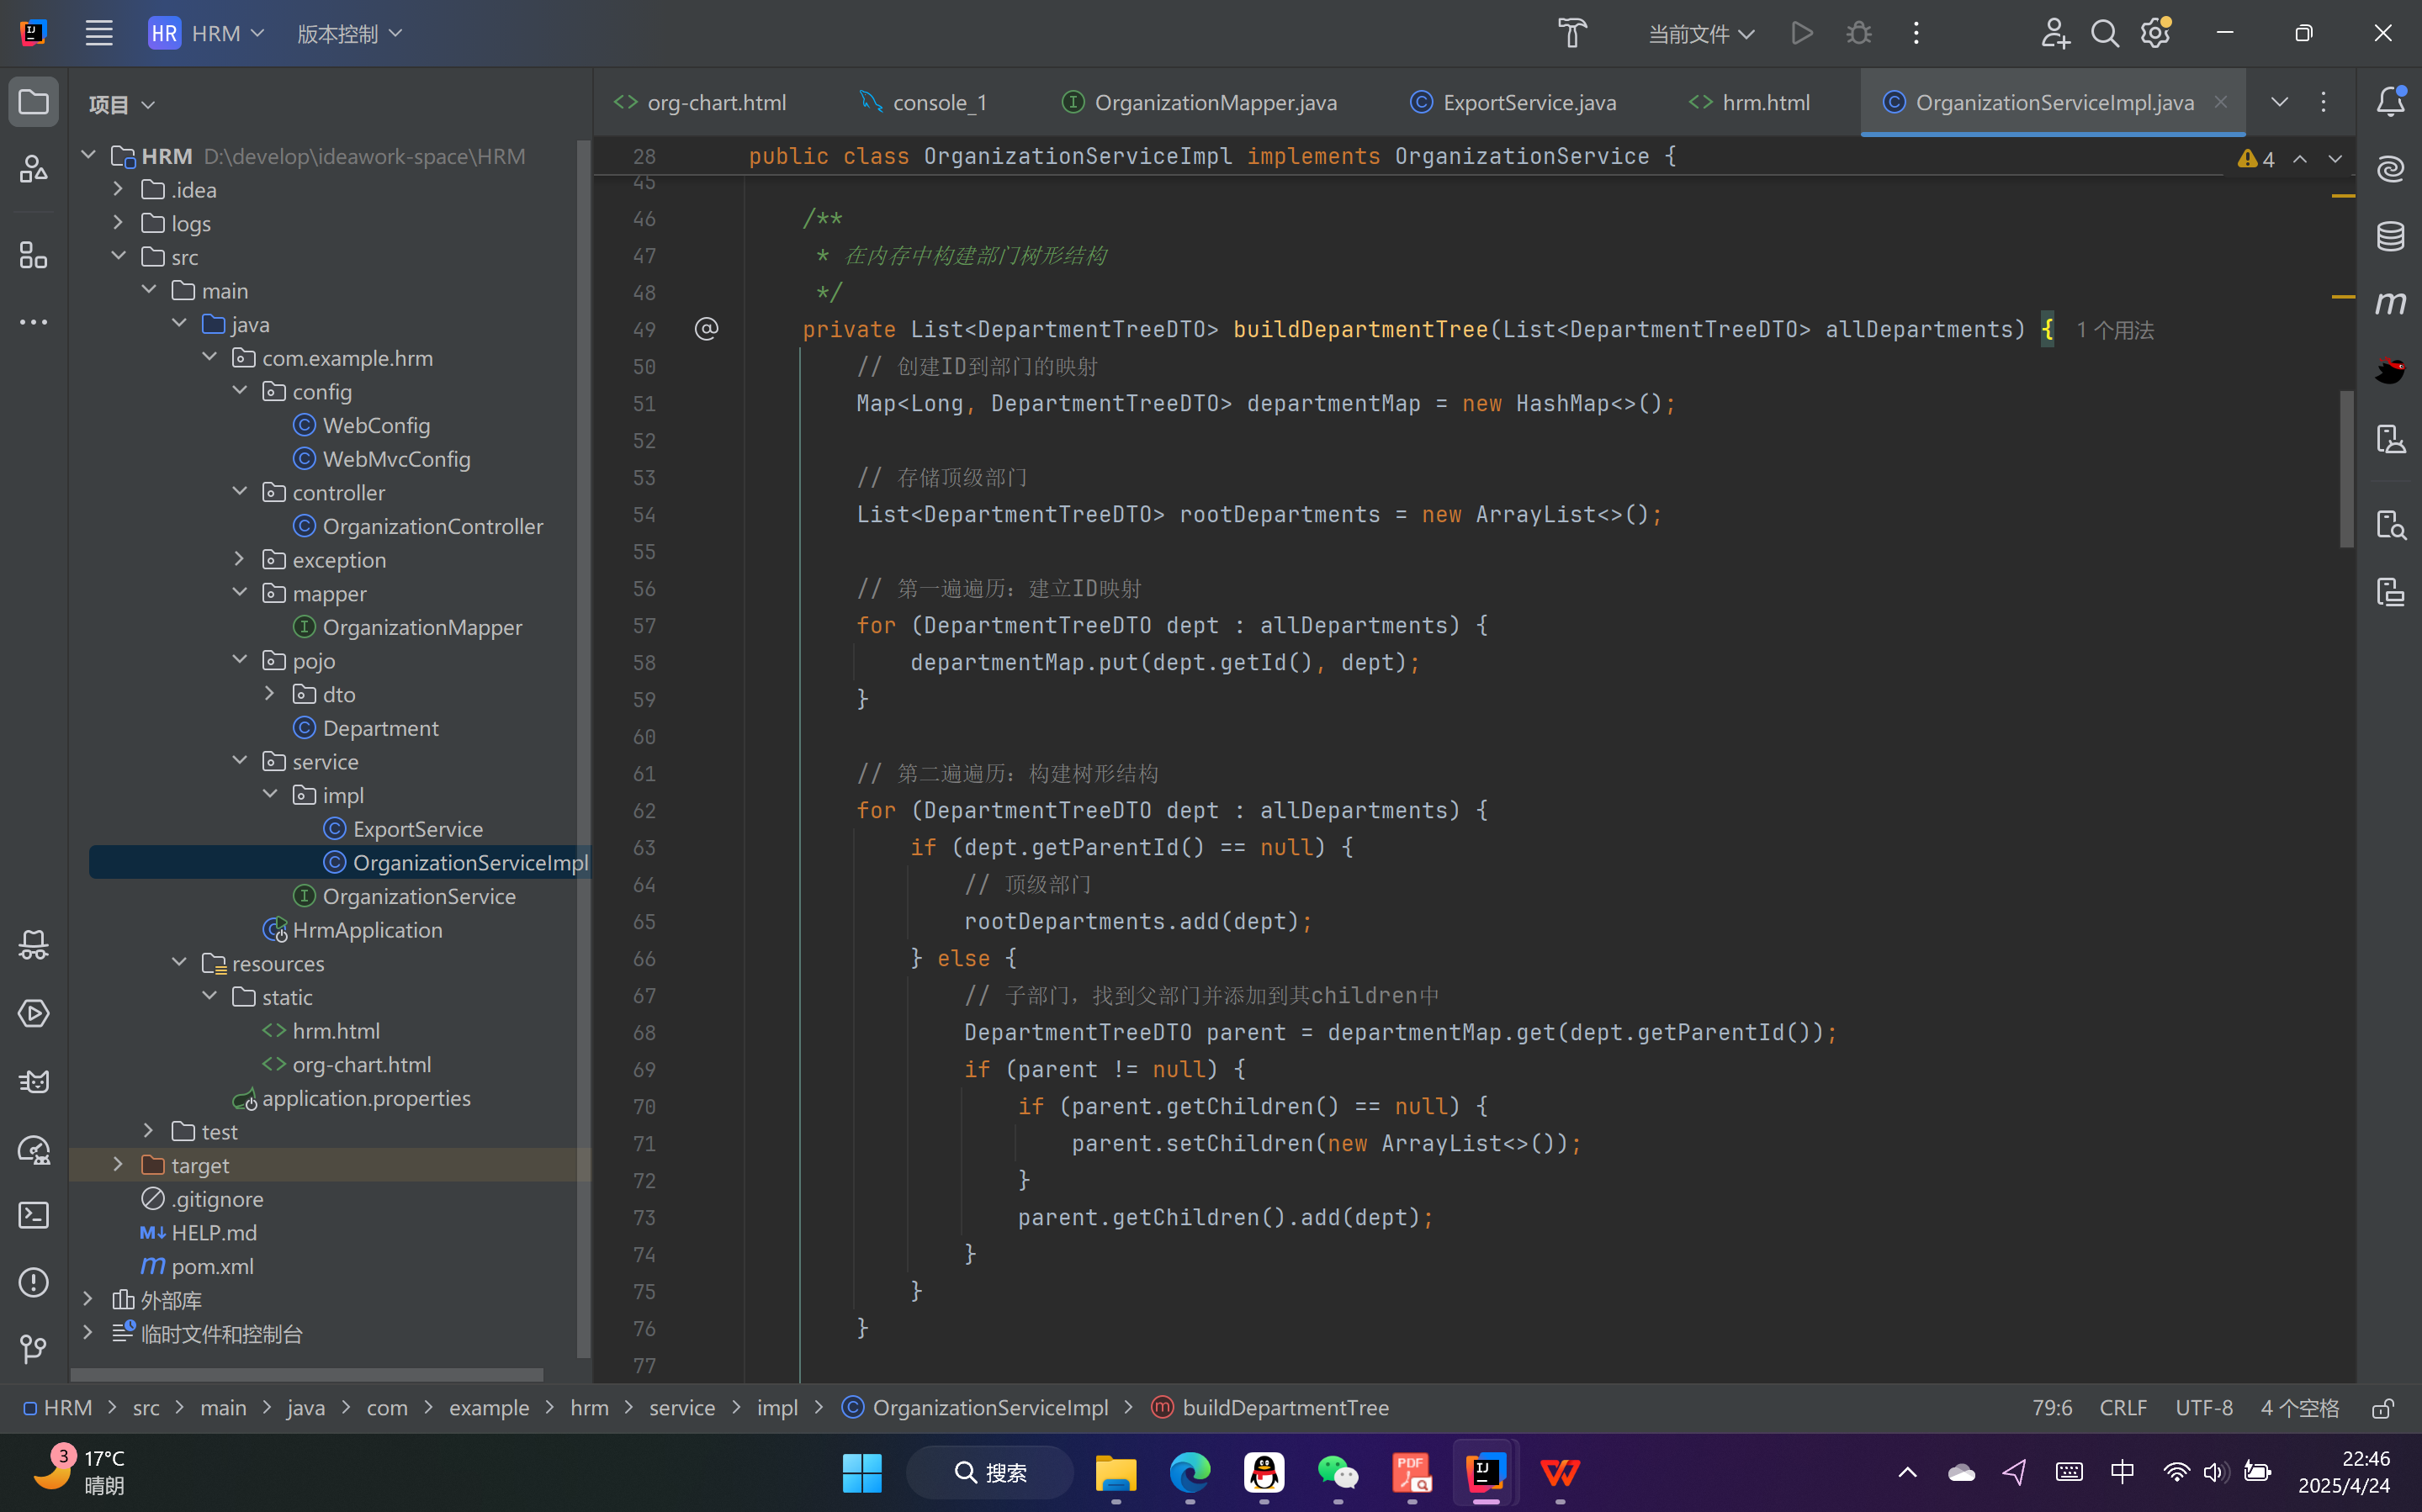Toggle the Chinese input method indicator
This screenshot has height=1512, width=2422.
click(x=2121, y=1472)
